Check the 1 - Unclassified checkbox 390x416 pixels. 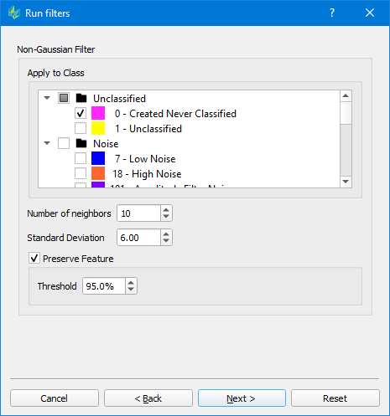click(x=81, y=128)
